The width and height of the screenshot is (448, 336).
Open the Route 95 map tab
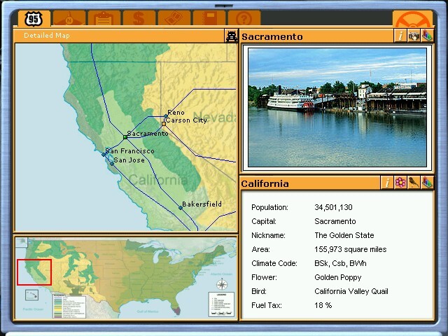click(x=34, y=19)
